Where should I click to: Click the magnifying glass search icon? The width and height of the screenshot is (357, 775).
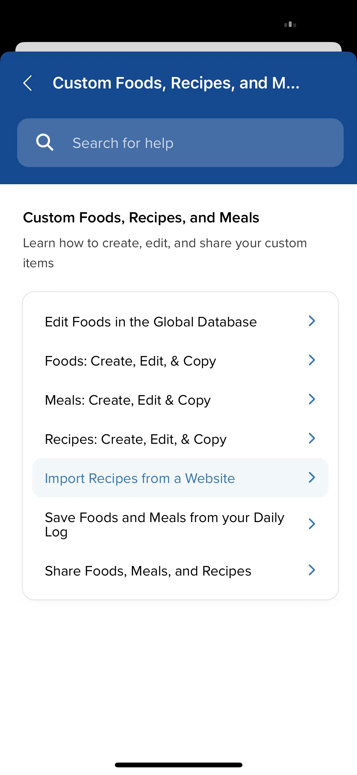[x=44, y=143]
